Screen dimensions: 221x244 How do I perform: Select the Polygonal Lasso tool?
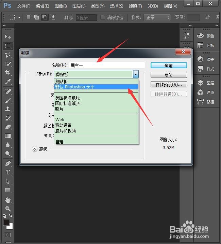tap(8, 55)
